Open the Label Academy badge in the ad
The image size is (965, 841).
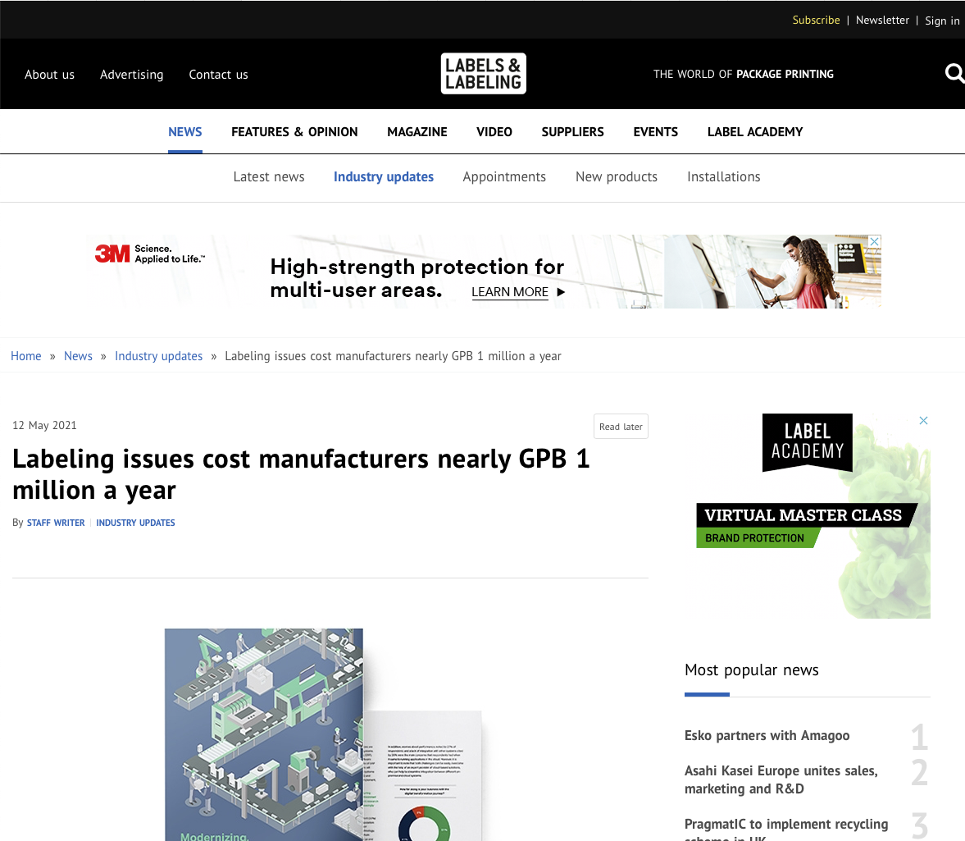(x=808, y=442)
